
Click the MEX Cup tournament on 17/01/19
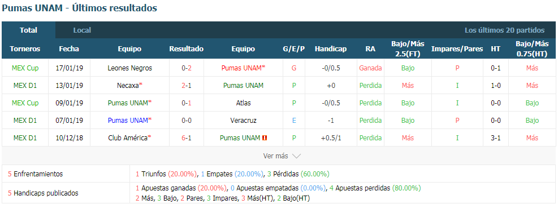25,68
